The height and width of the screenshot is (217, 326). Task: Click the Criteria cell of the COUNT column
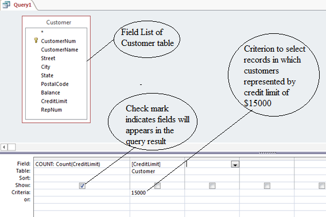tap(81, 193)
